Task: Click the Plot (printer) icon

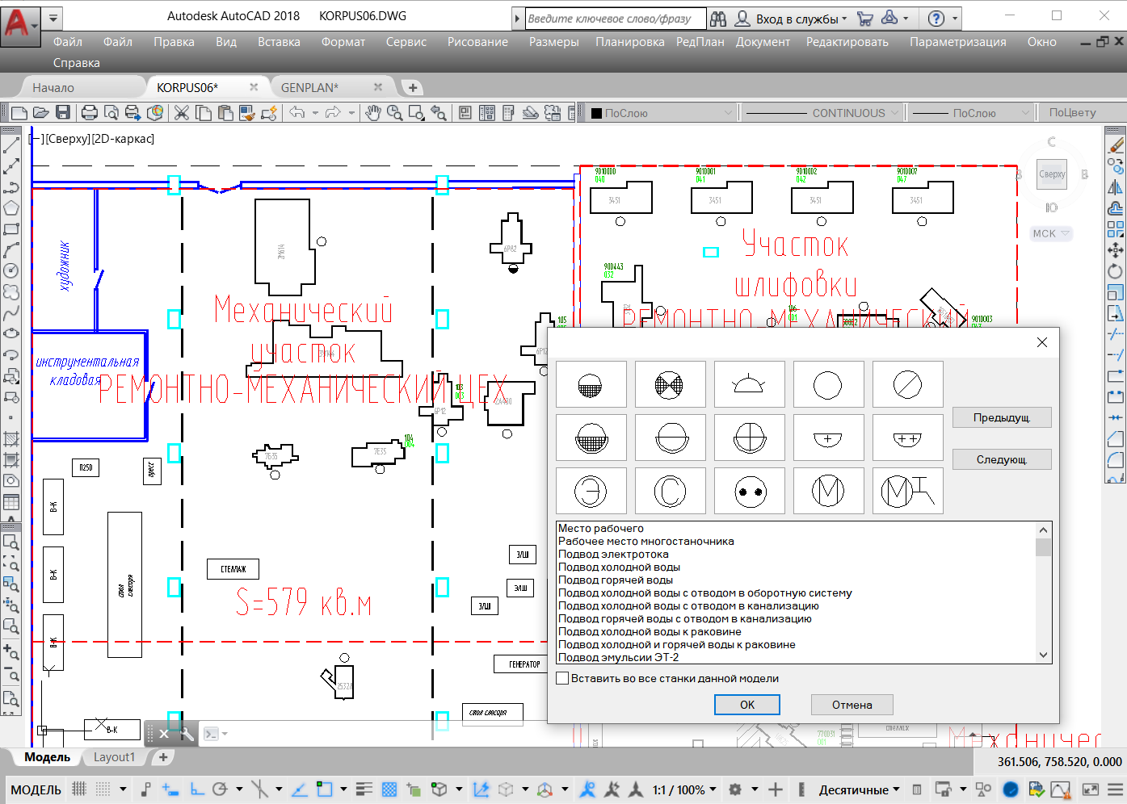Action: tap(90, 113)
